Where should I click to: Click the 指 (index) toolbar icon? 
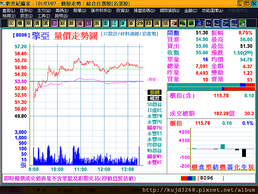(x=166, y=23)
